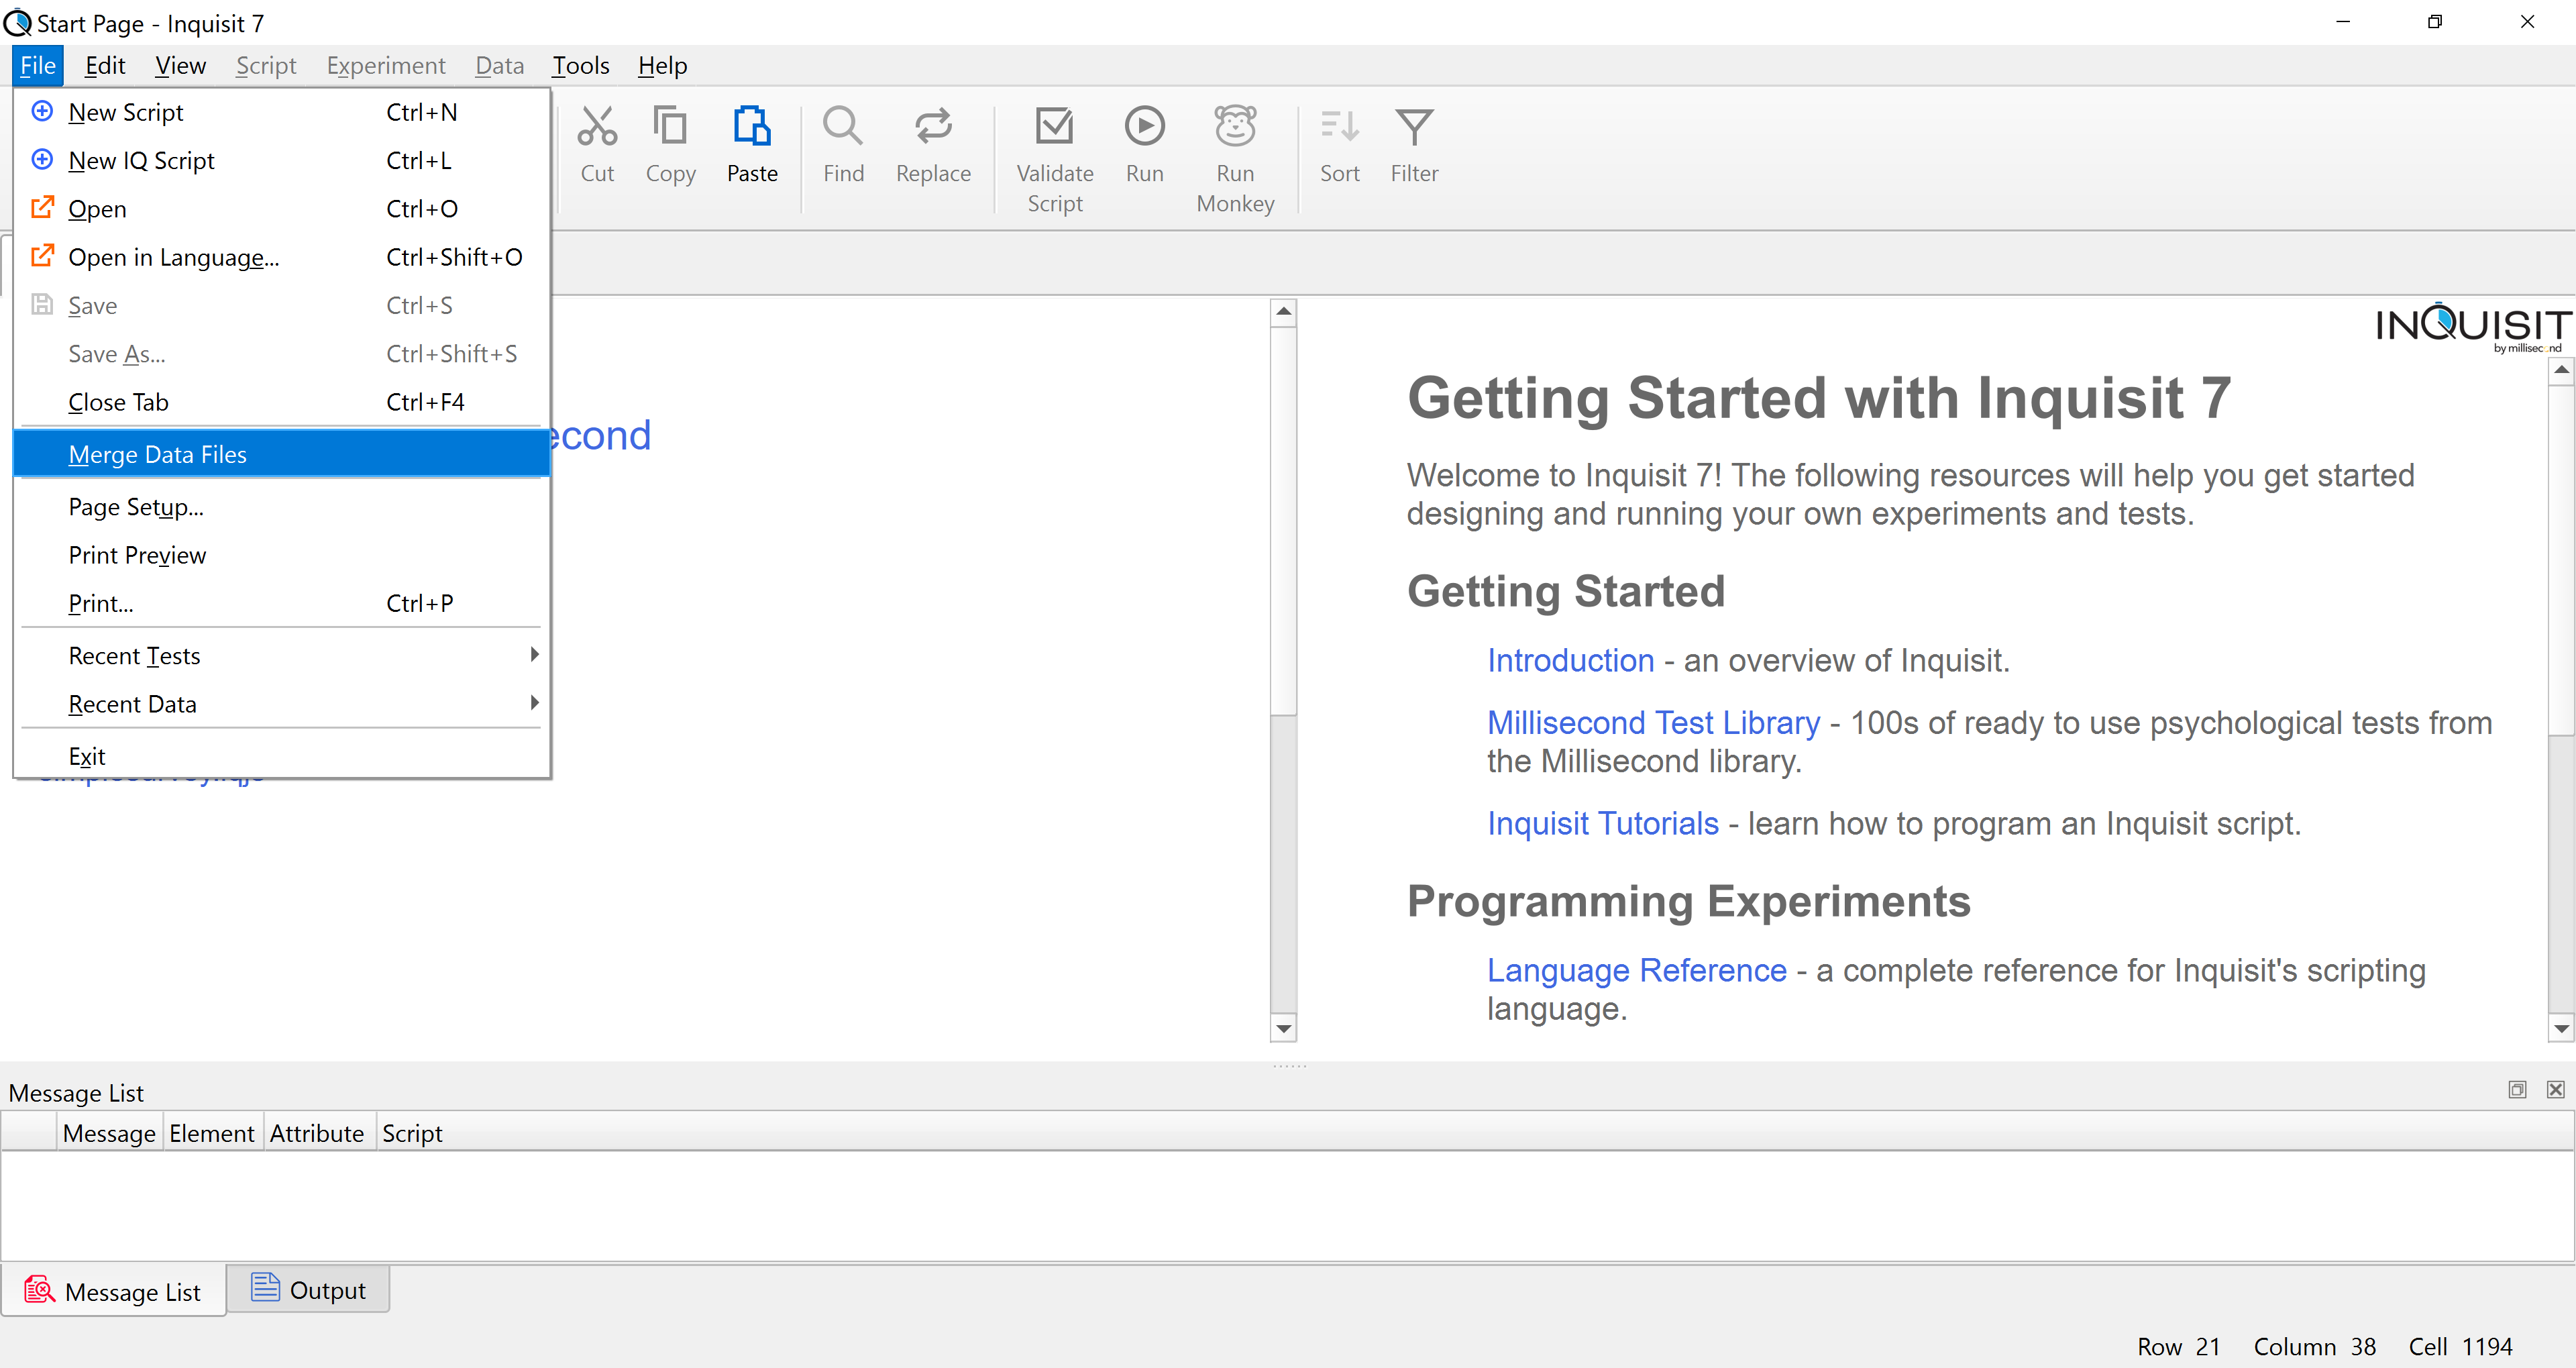Close the File menu via File
Viewport: 2576px width, 1368px height.
coord(38,65)
